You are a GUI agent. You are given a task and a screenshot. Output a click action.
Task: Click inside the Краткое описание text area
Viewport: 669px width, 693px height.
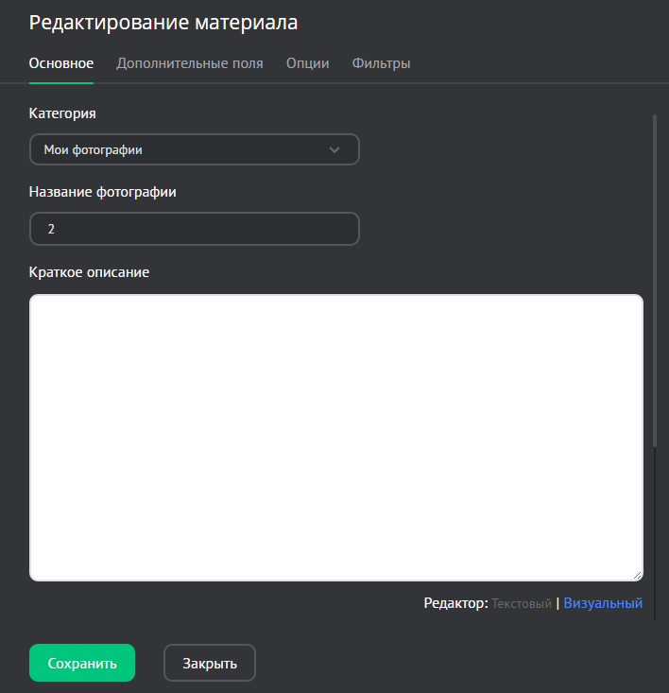coord(335,437)
